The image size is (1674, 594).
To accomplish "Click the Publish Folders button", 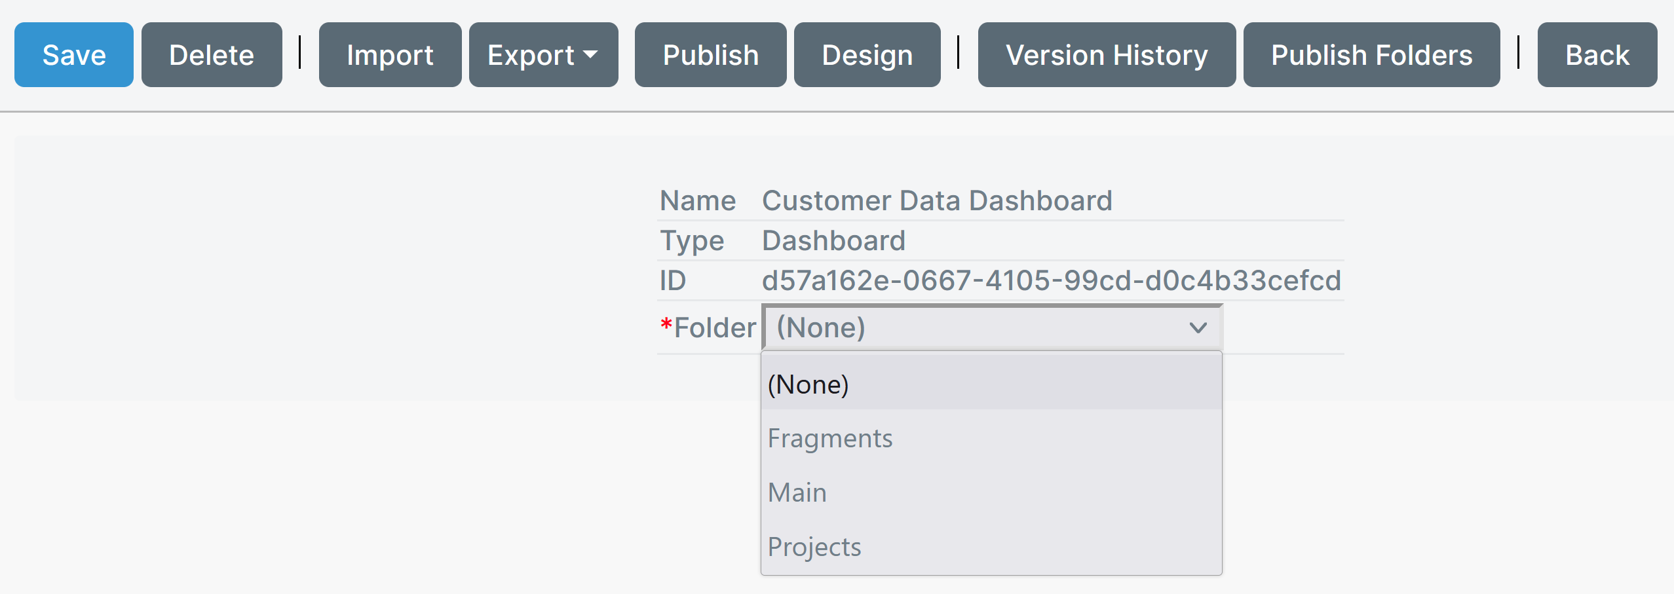I will point(1371,55).
